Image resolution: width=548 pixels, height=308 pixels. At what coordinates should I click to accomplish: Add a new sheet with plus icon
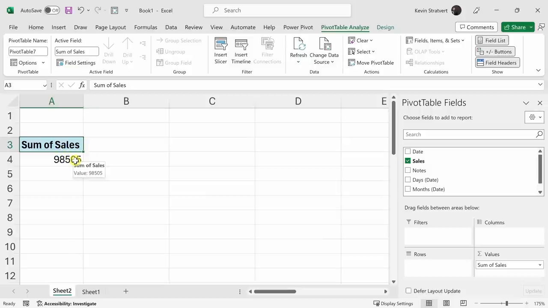[126, 291]
